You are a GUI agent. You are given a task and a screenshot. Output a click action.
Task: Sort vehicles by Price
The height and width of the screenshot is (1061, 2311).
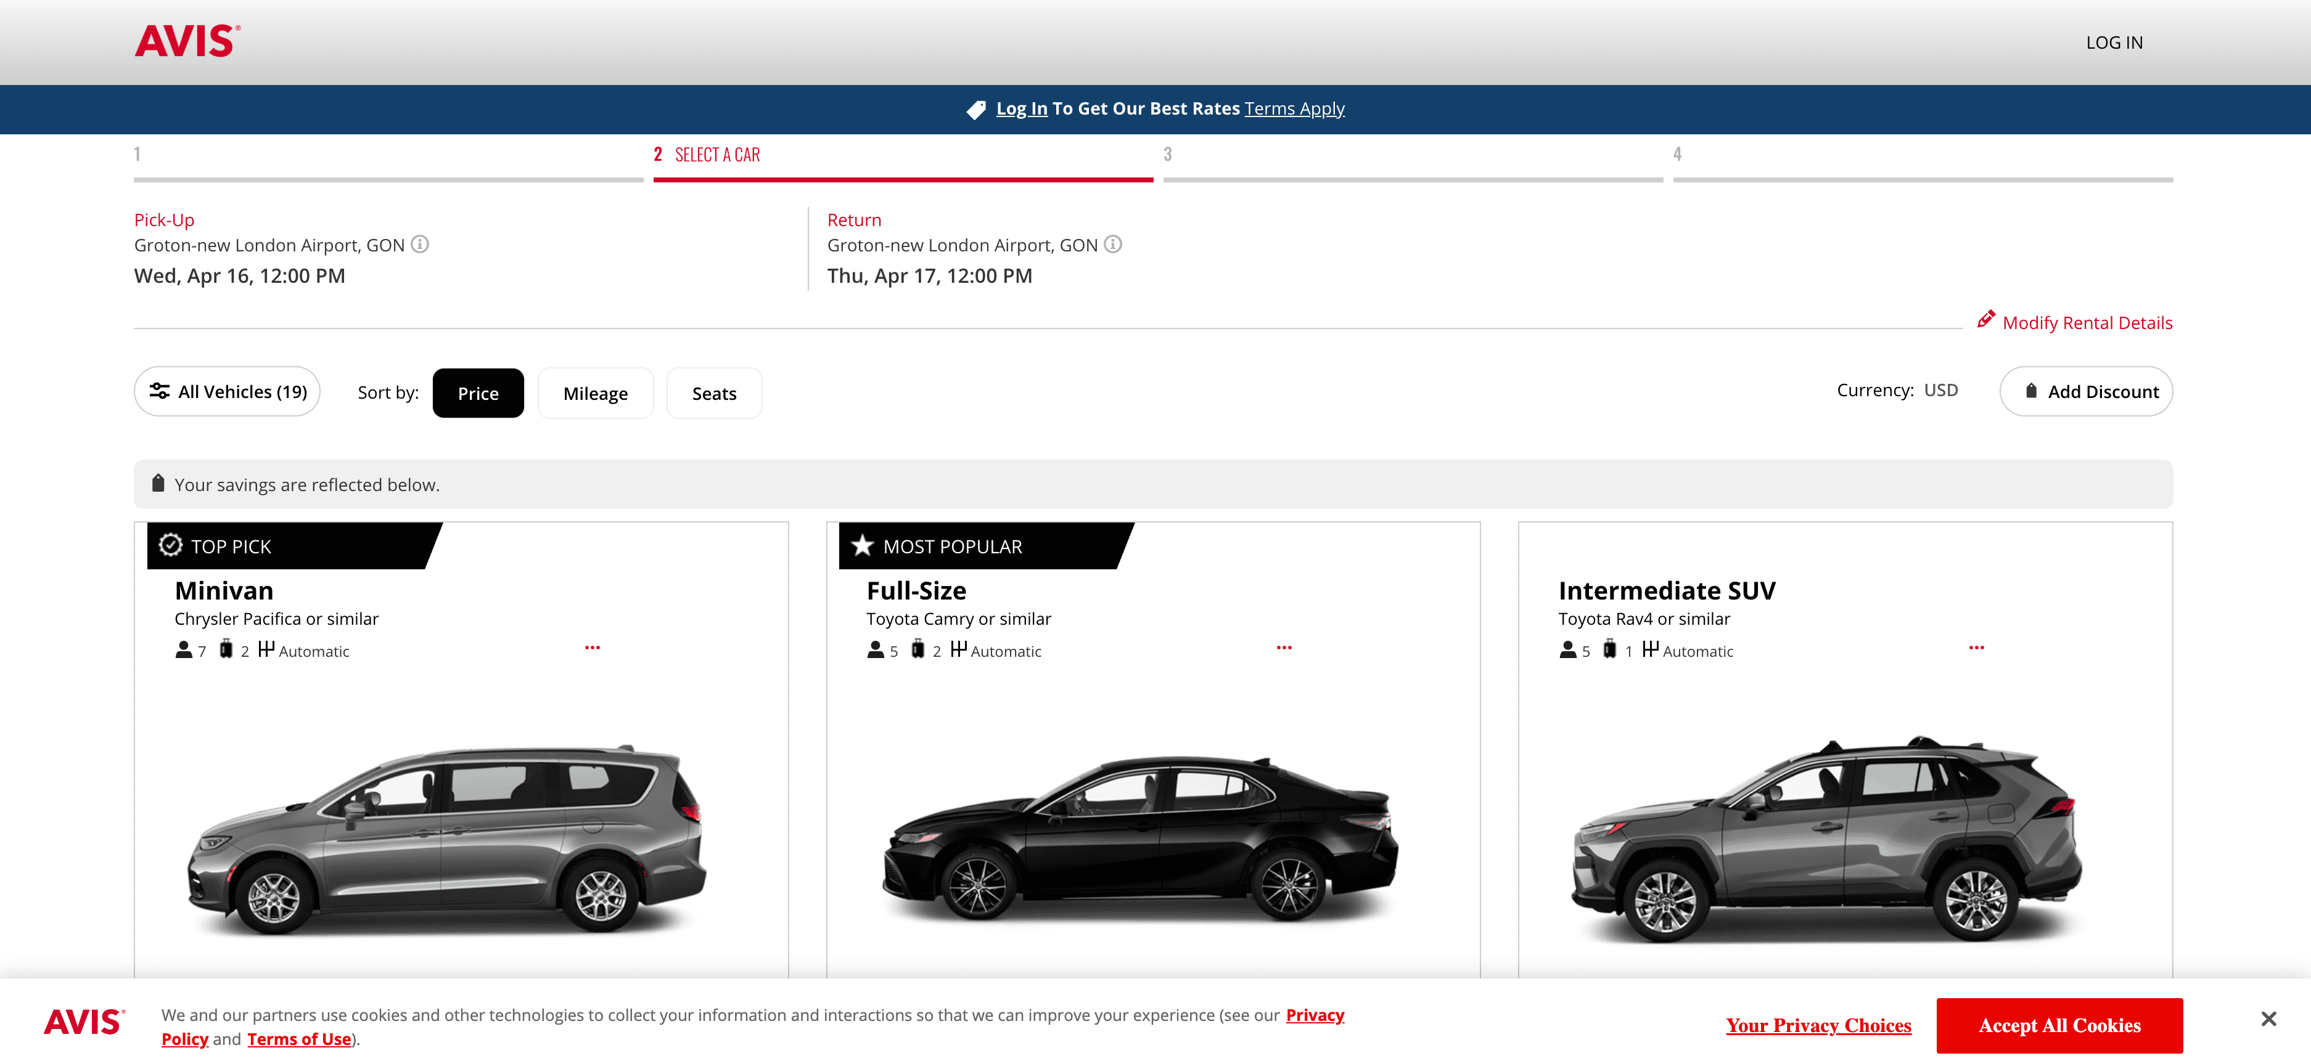pyautogui.click(x=477, y=392)
